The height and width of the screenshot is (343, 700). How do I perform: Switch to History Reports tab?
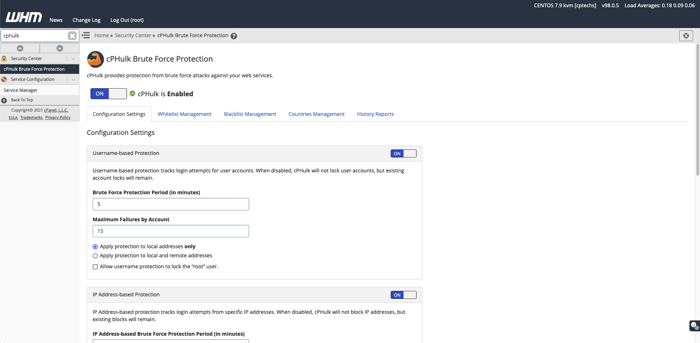click(375, 114)
